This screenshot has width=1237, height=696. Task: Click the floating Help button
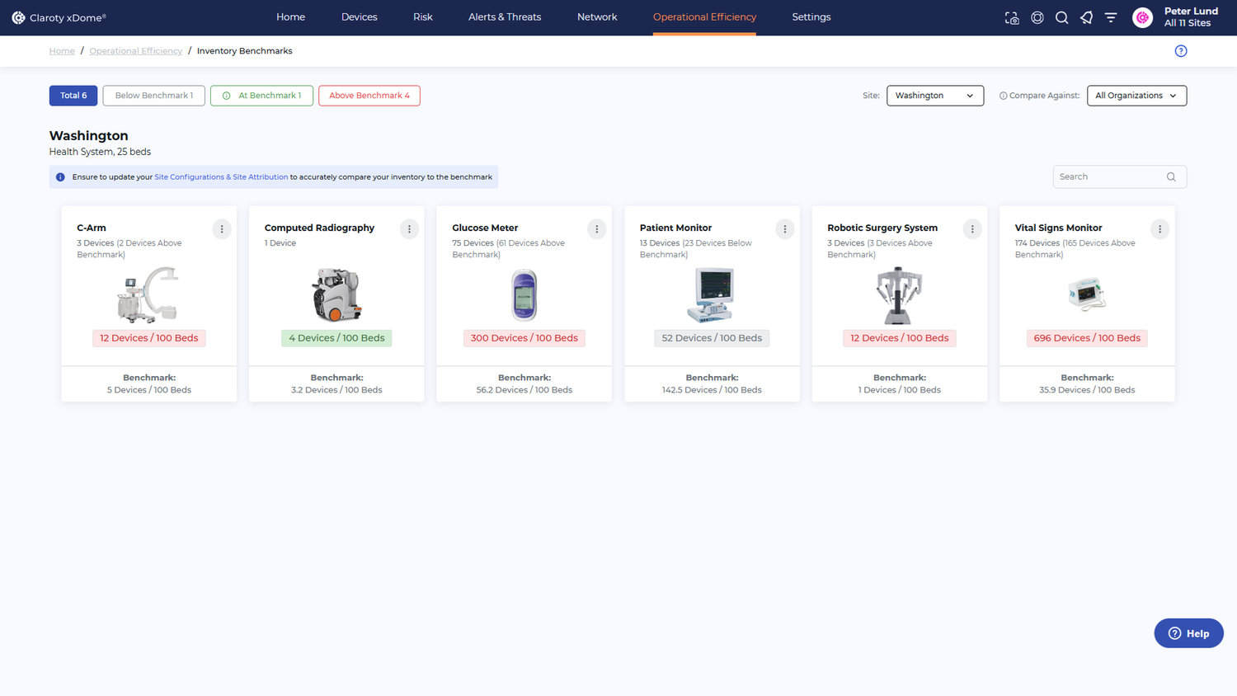(1188, 633)
